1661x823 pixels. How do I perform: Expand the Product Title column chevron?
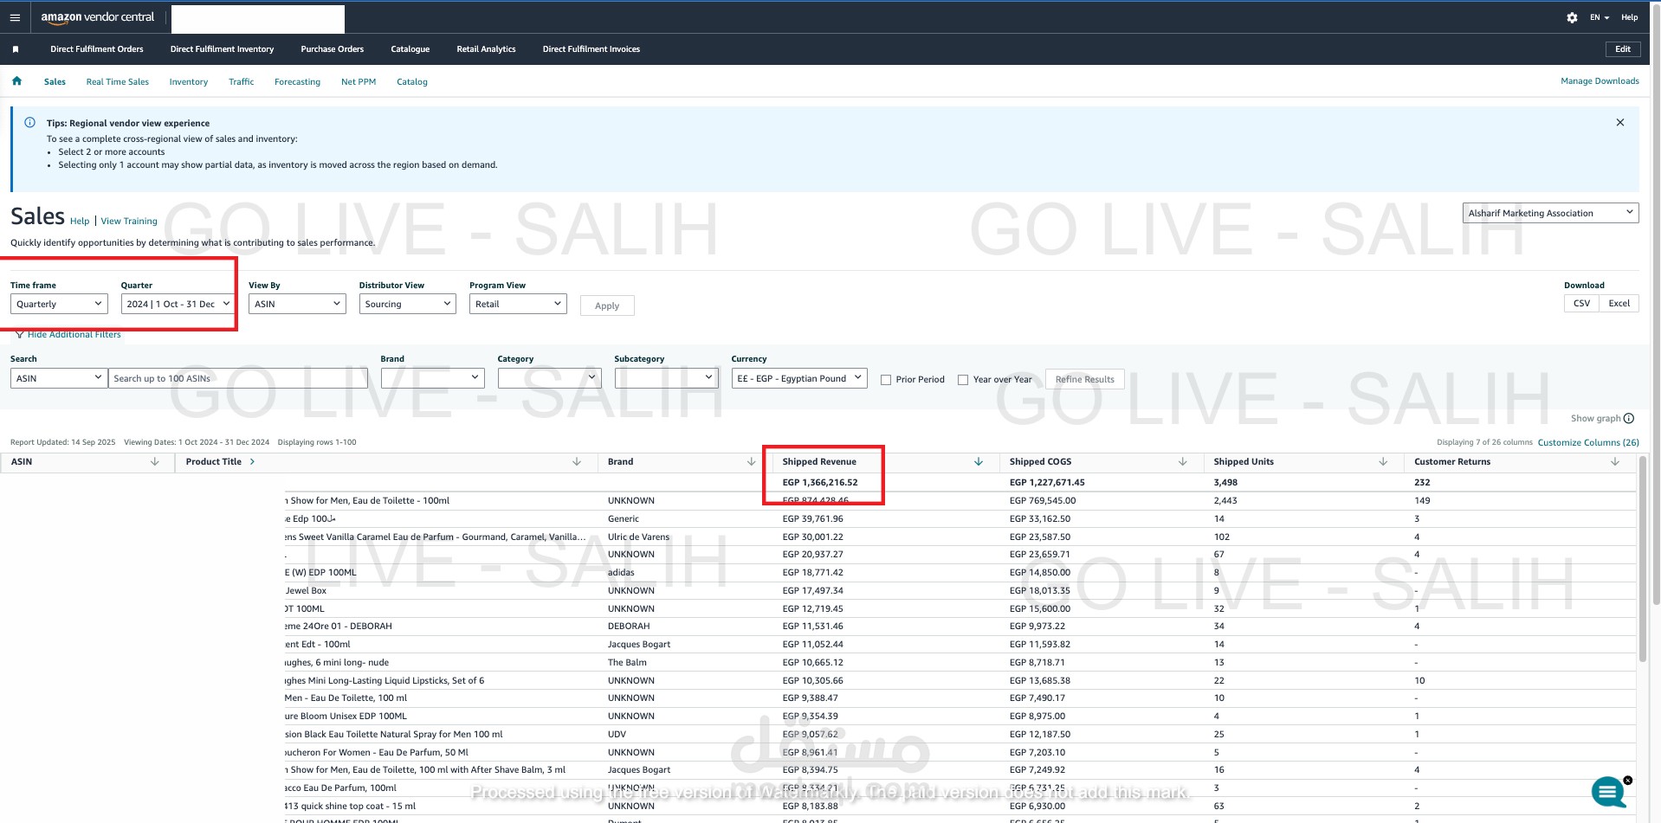(252, 462)
